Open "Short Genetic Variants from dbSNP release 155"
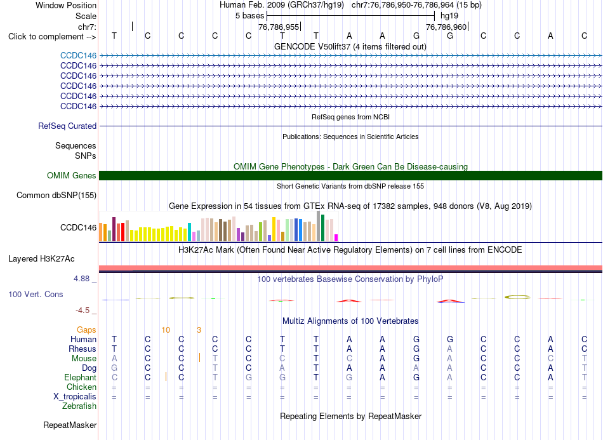 tap(350, 186)
